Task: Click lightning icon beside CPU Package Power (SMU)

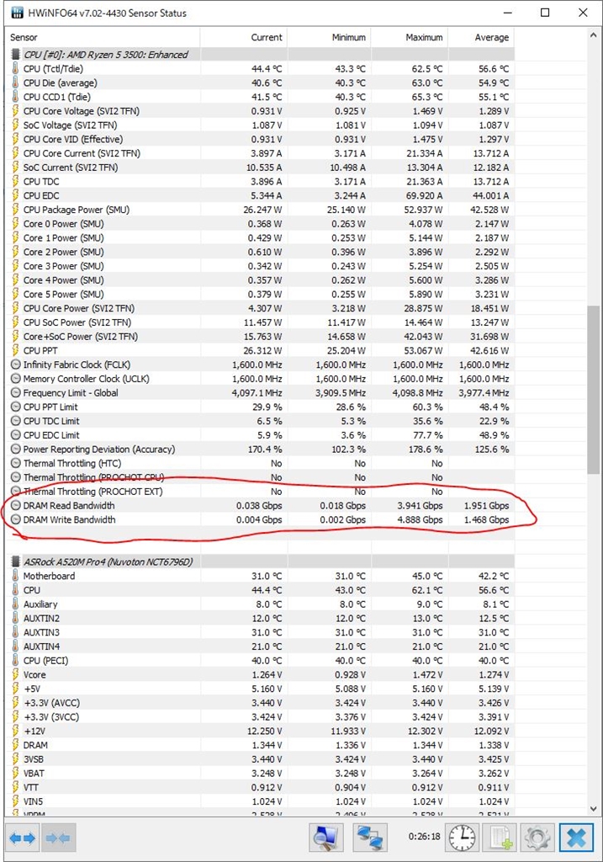Action: [15, 210]
